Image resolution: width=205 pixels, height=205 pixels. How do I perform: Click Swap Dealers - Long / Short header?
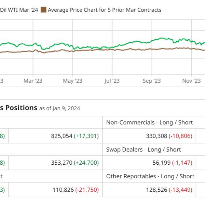coord(143,149)
